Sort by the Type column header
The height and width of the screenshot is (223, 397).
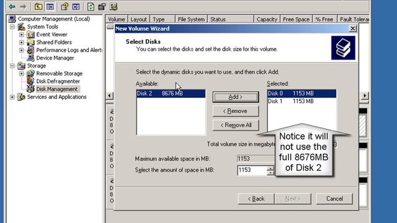[163, 19]
